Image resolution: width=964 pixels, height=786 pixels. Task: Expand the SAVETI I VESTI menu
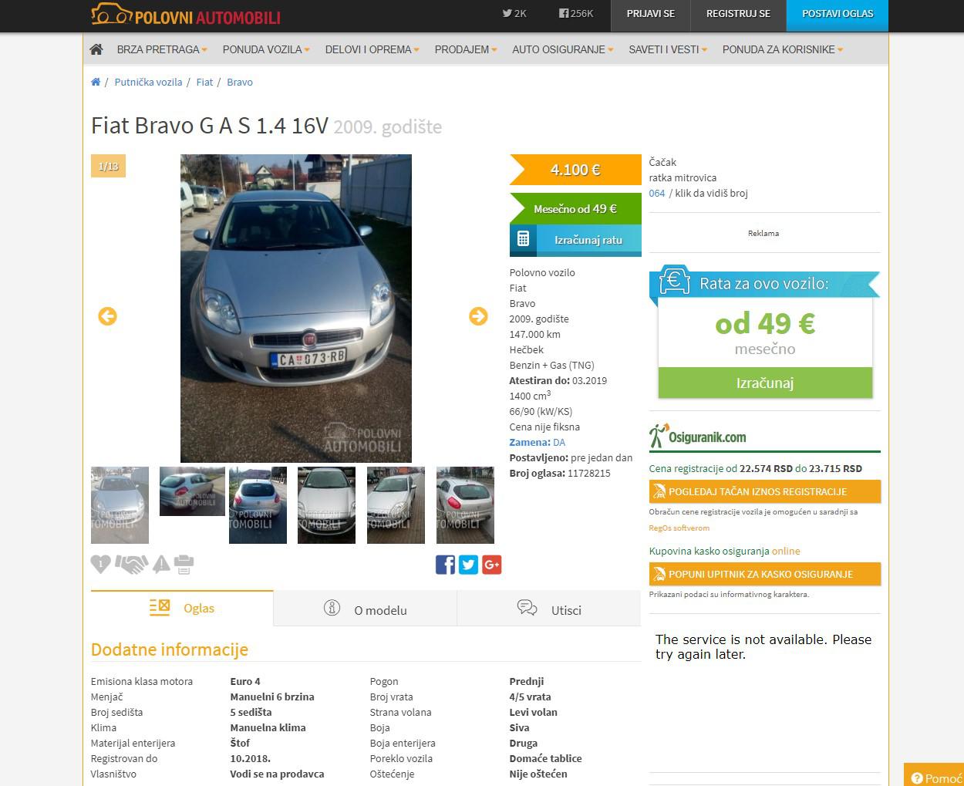click(668, 49)
